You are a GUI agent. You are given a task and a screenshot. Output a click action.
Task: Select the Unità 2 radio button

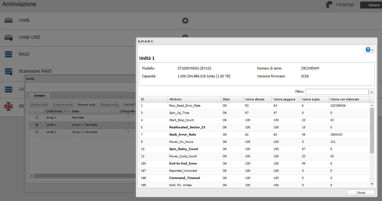pos(37,132)
